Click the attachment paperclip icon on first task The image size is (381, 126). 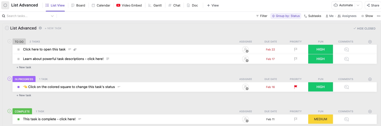click(75, 49)
